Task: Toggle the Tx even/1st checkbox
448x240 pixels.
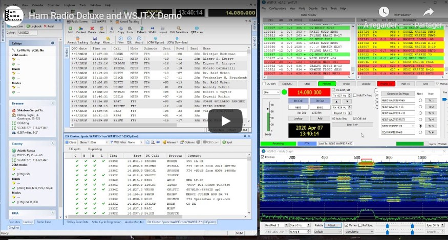Action: pyautogui.click(x=333, y=90)
